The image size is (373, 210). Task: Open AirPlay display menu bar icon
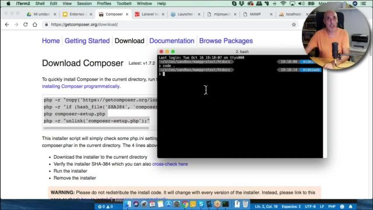[292, 3]
